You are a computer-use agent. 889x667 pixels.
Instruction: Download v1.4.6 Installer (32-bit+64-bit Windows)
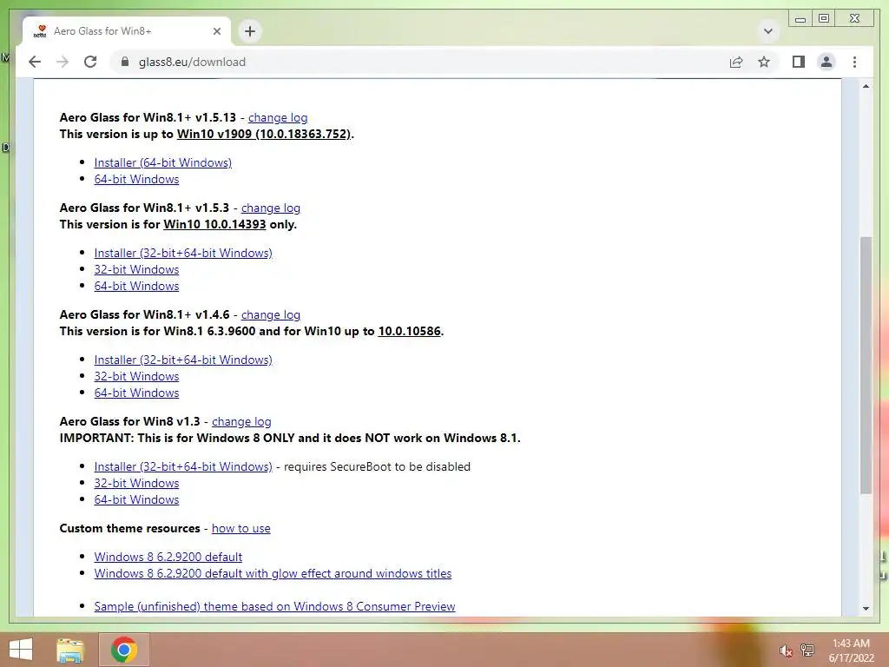pyautogui.click(x=183, y=359)
